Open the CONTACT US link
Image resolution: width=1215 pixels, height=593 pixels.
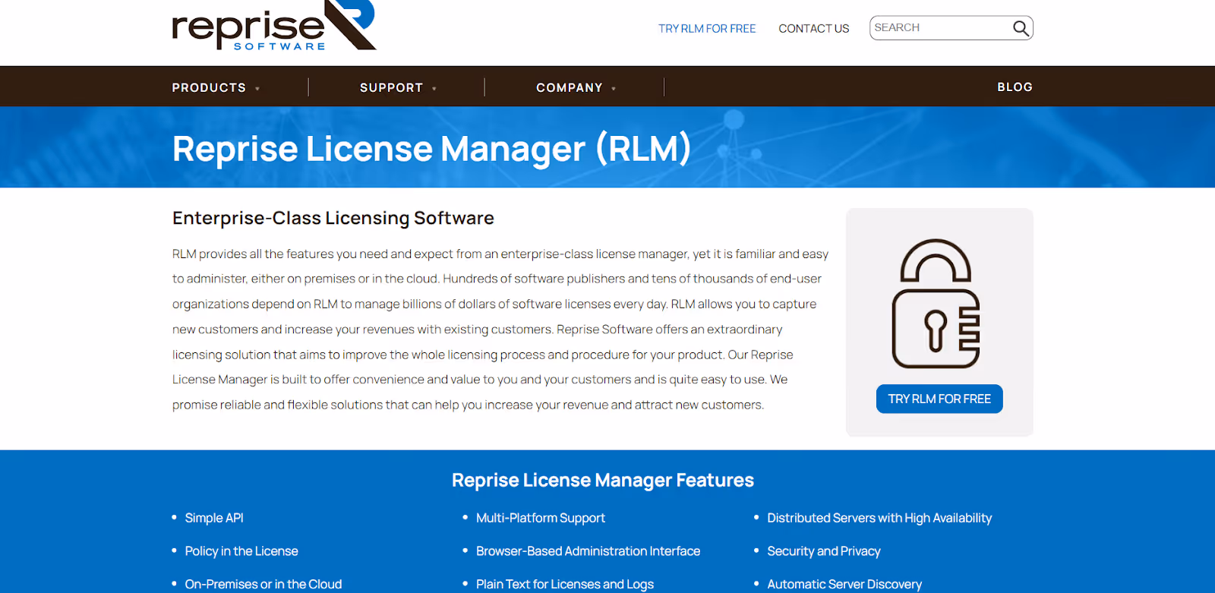(814, 28)
